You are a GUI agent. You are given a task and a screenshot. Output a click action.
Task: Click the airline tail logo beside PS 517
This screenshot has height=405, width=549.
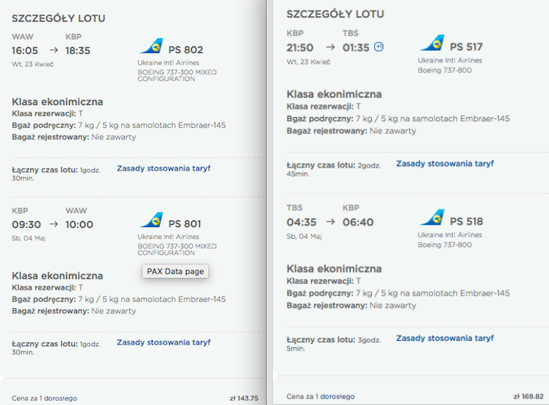[432, 43]
